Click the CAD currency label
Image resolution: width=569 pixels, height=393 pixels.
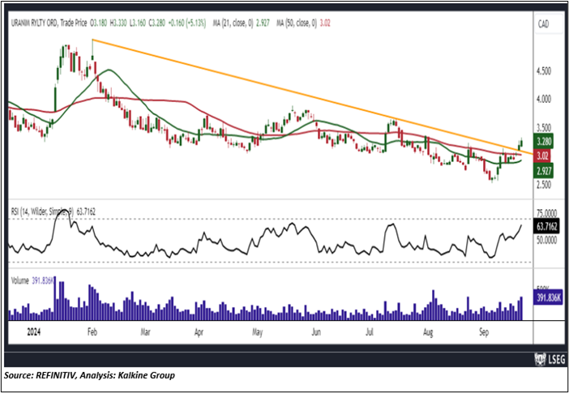[x=544, y=24]
